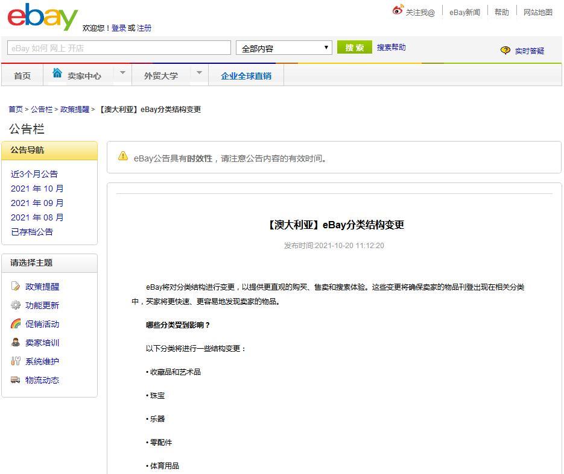Click the 关注我@ link
Image resolution: width=564 pixels, height=474 pixels.
(x=420, y=13)
